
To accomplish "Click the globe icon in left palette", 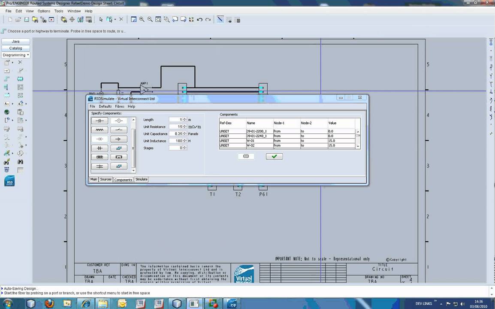I will coord(6,112).
